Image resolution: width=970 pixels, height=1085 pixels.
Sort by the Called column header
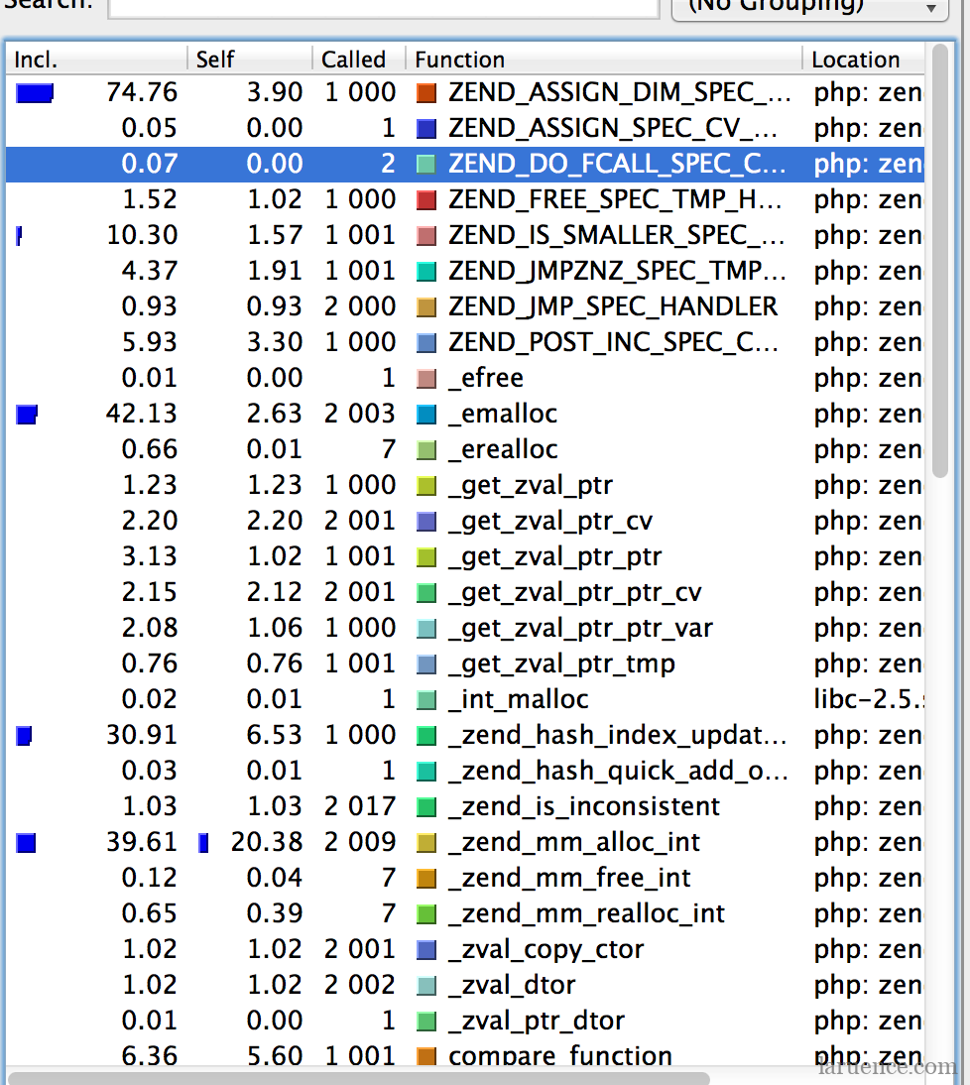click(357, 60)
